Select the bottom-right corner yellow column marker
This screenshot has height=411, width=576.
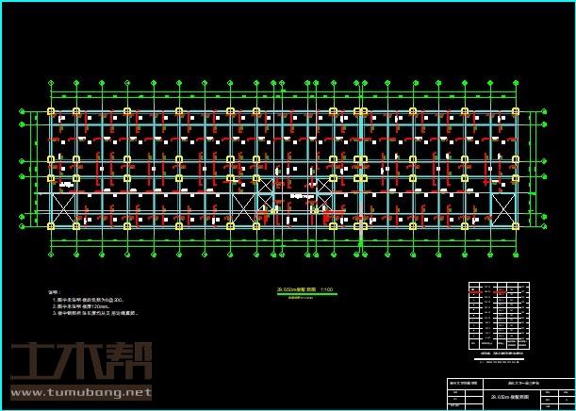coord(516,225)
